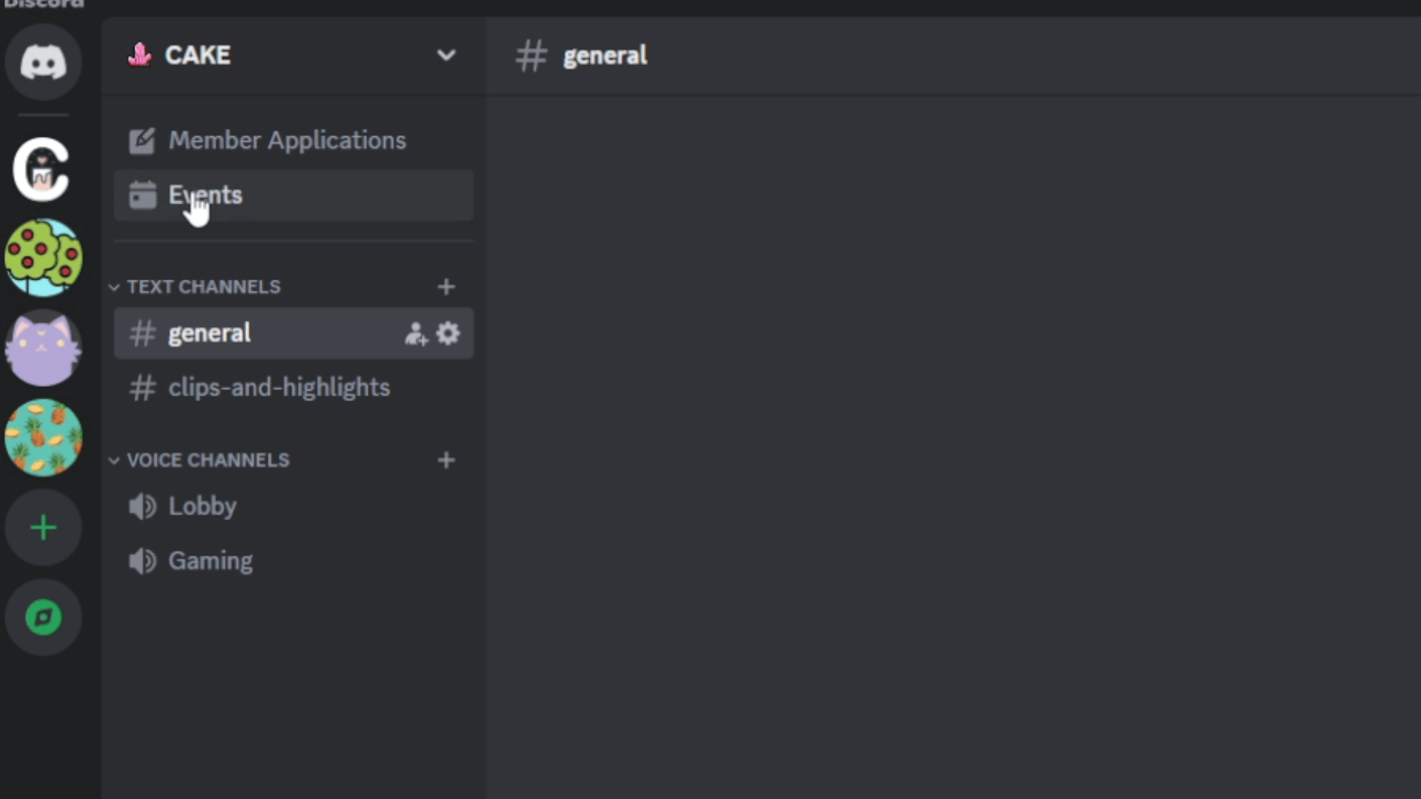The width and height of the screenshot is (1421, 799).
Task: Select Member Applications
Action: tap(287, 141)
